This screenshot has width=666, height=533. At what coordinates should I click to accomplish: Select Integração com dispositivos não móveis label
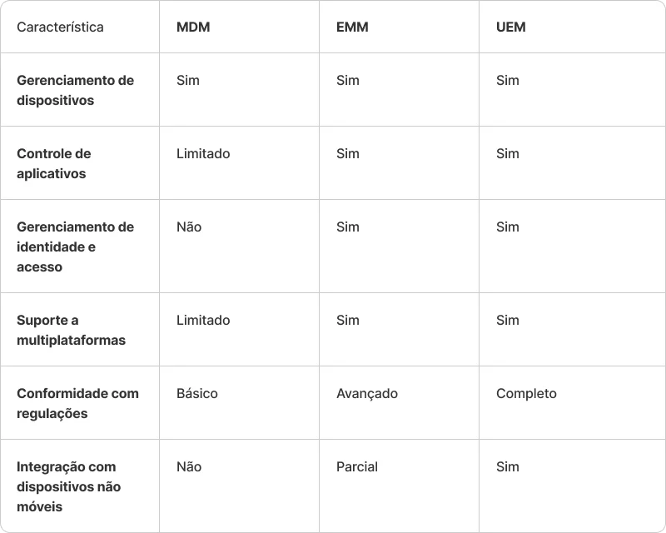(67, 486)
